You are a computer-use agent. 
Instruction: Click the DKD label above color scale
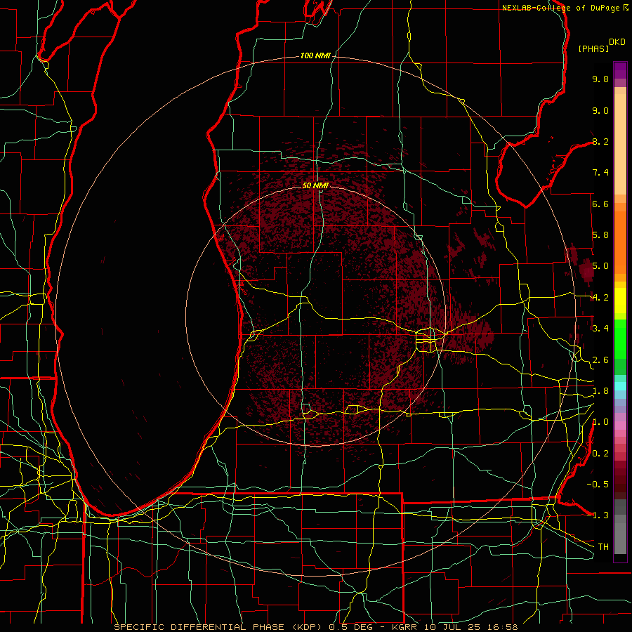click(617, 42)
